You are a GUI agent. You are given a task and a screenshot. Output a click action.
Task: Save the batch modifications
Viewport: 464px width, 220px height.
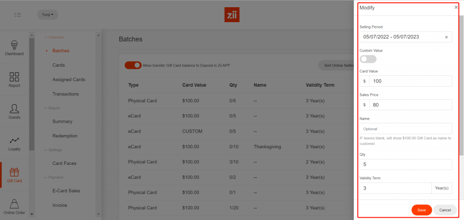421,210
